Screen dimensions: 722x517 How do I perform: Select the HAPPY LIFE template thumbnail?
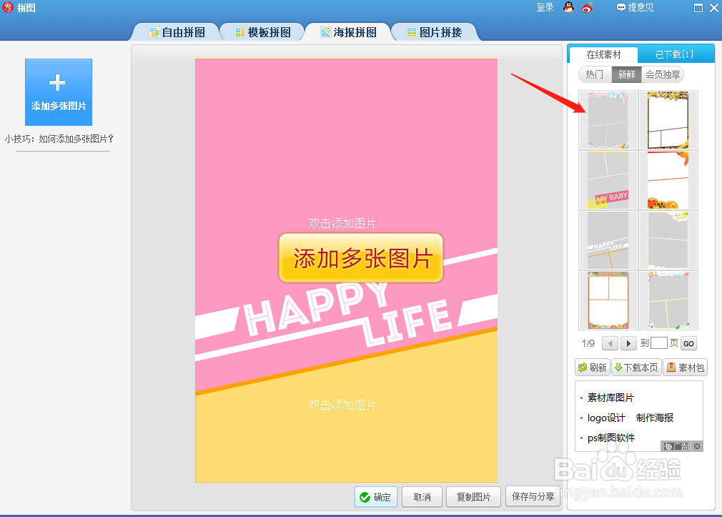(608, 240)
